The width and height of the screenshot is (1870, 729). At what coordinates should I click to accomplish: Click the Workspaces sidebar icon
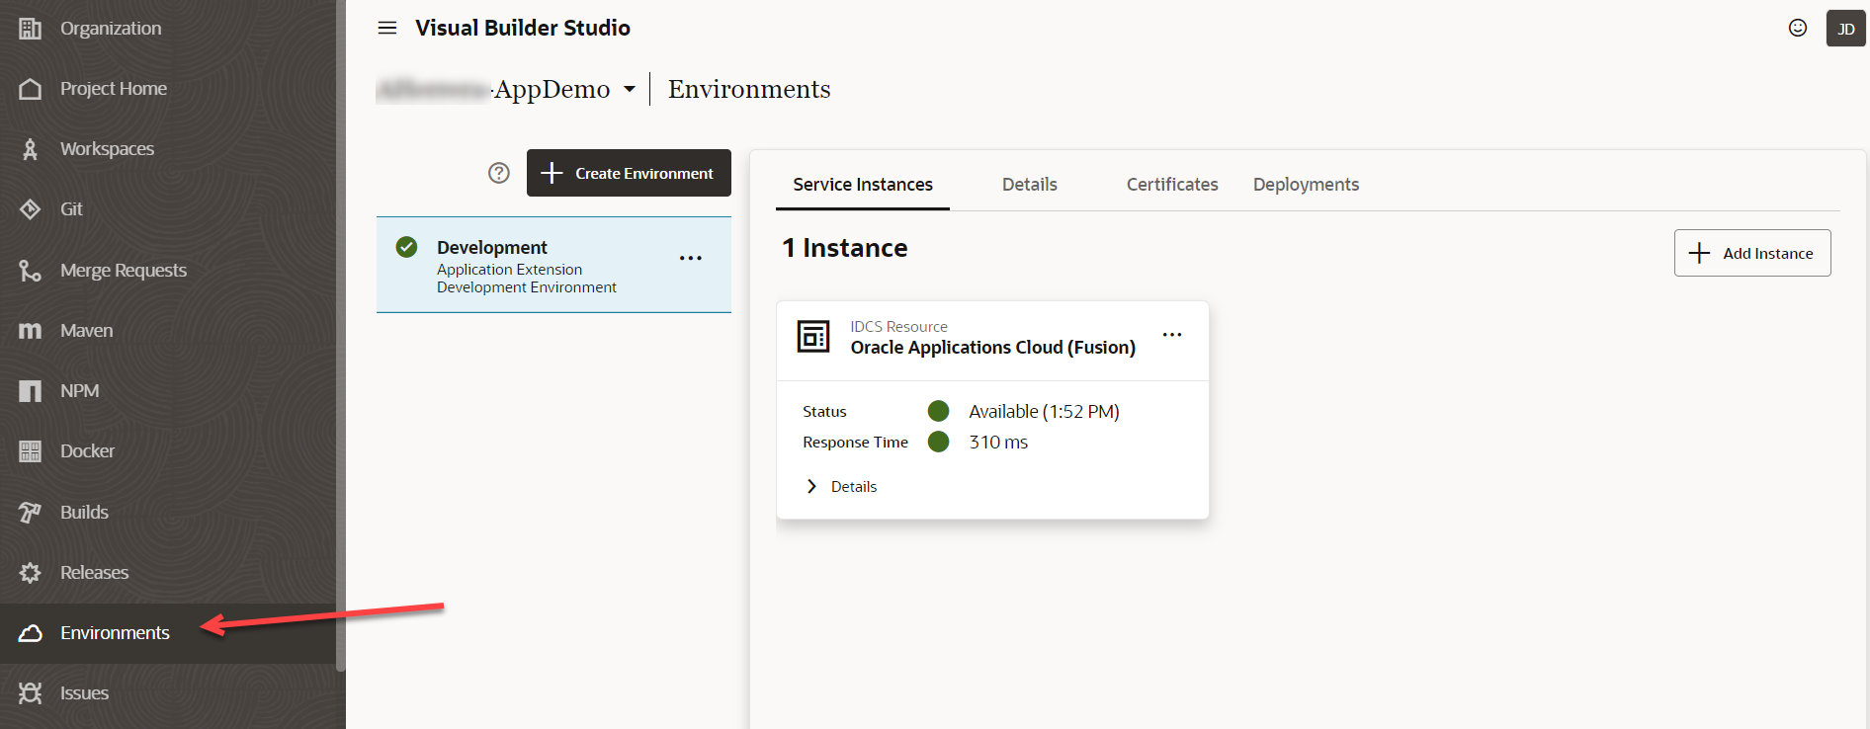31,149
